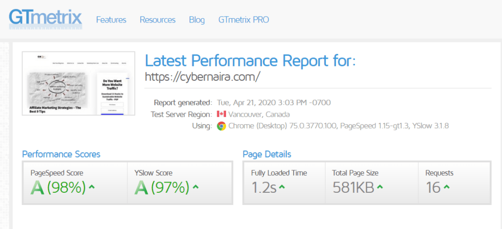
Task: Click the arrow next to Total Page Size
Action: (380, 187)
